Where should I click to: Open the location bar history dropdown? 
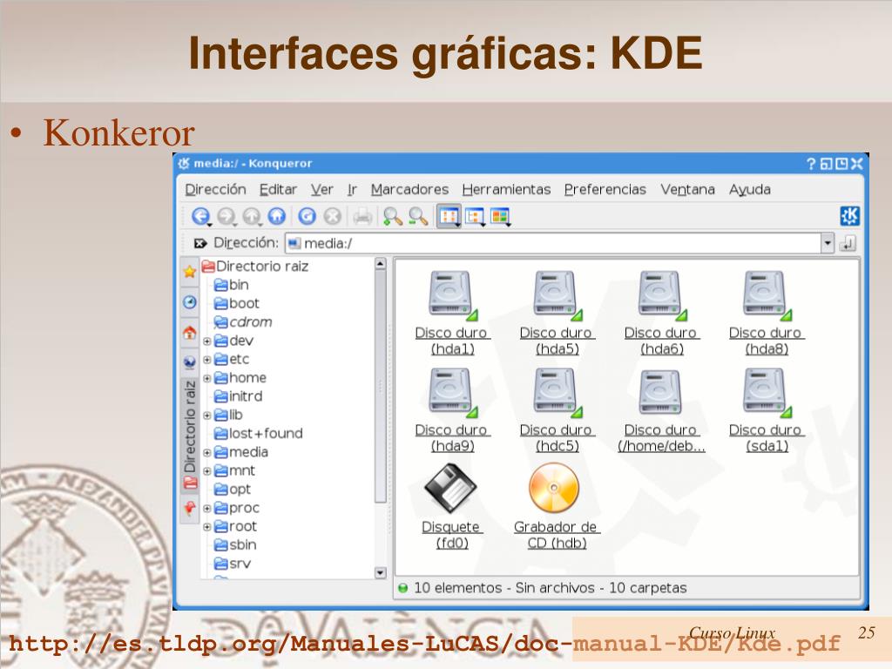point(828,244)
